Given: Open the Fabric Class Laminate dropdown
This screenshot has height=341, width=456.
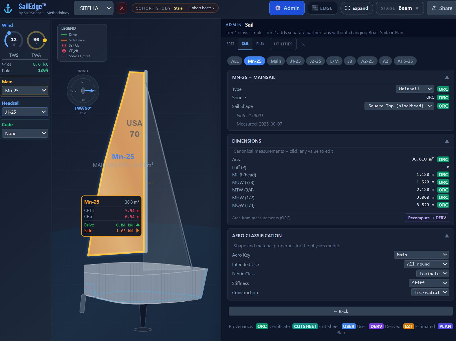Looking at the screenshot, I should [433, 274].
